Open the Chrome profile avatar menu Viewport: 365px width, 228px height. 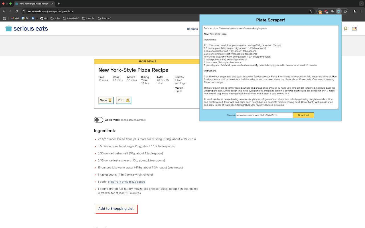tap(354, 11)
